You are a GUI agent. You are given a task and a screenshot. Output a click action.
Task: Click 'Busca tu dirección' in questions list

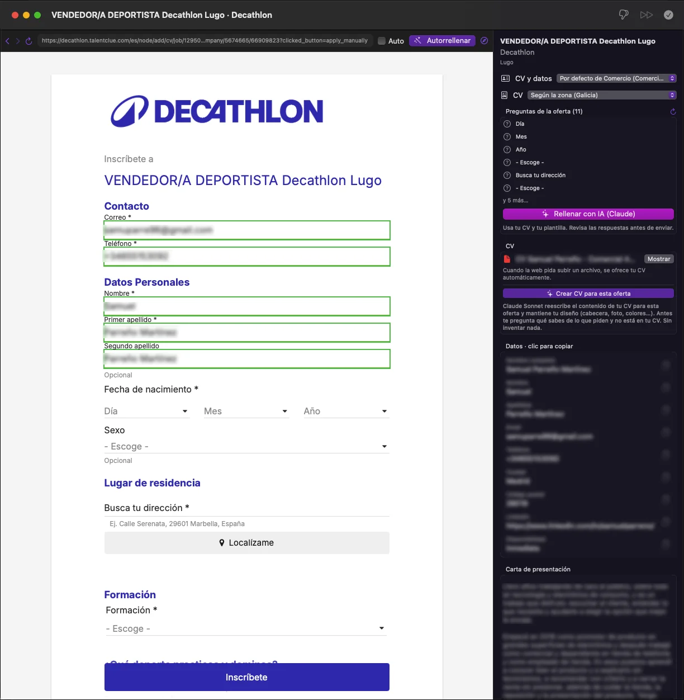tap(540, 176)
